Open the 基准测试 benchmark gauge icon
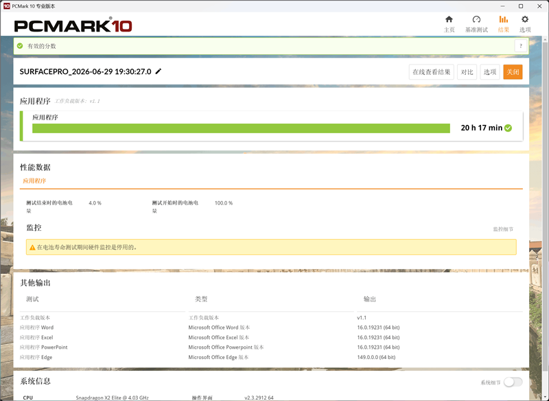This screenshot has width=549, height=401. [x=476, y=19]
